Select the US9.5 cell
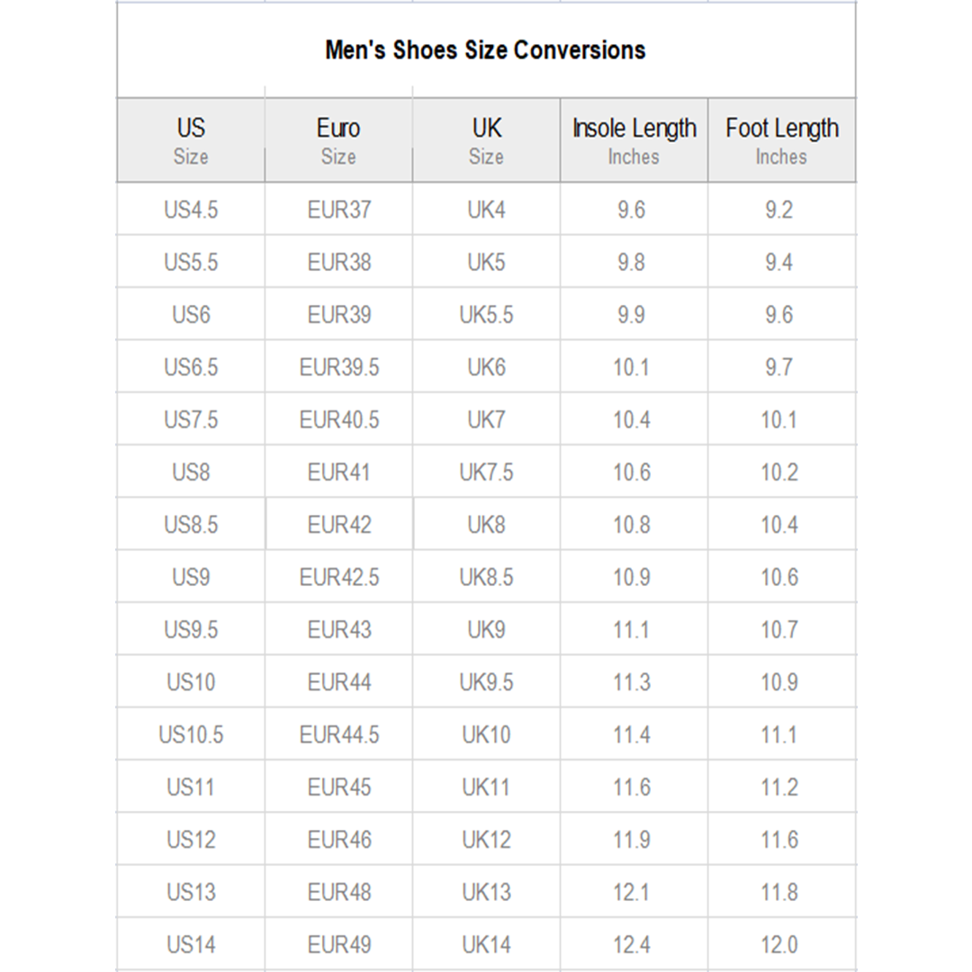 191,630
